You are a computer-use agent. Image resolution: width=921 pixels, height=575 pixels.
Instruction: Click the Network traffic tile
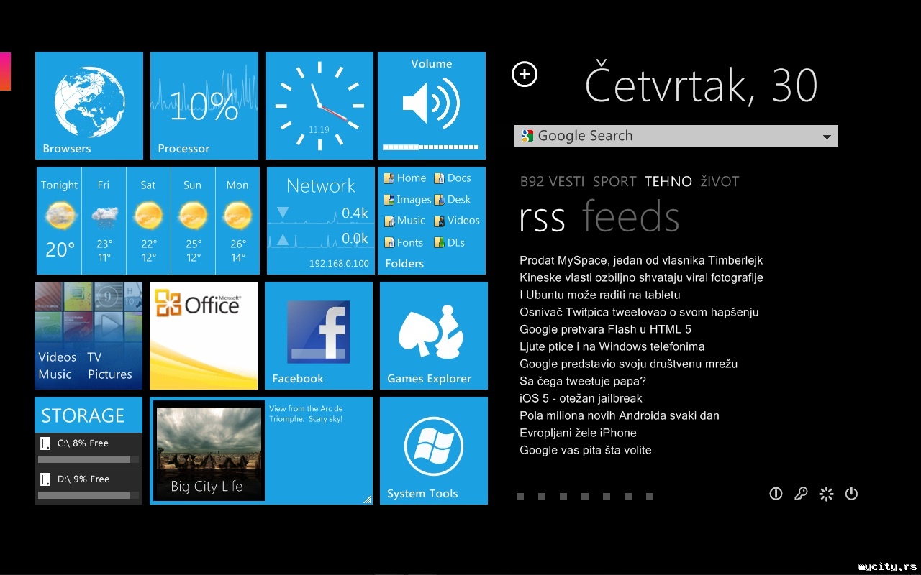(321, 221)
